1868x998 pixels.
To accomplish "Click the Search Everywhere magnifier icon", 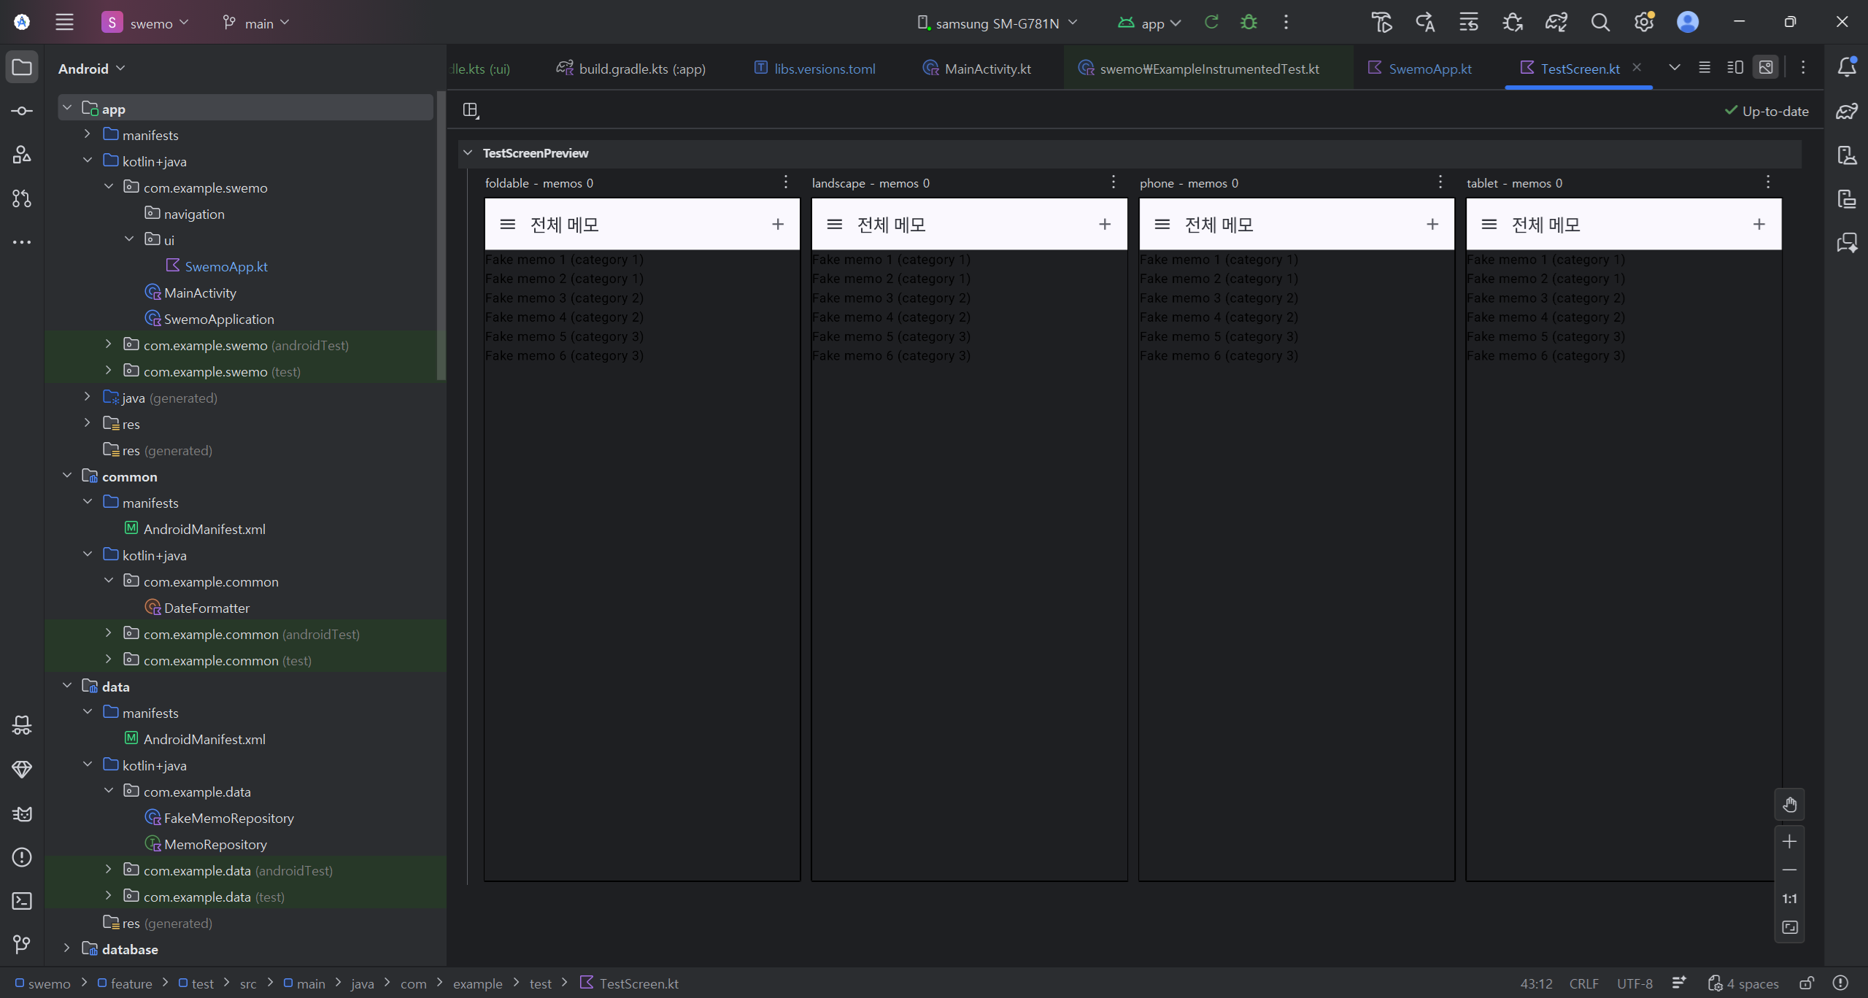I will [1600, 23].
